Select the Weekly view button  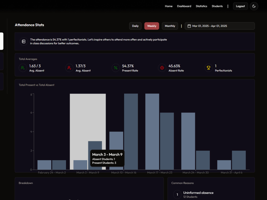pyautogui.click(x=152, y=26)
